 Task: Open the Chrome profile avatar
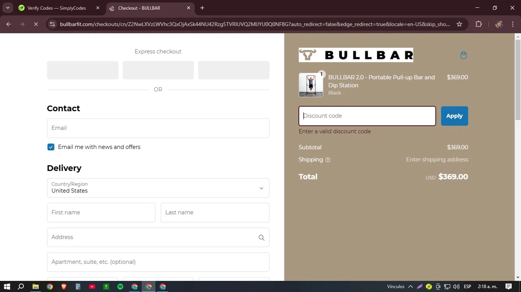click(x=499, y=24)
